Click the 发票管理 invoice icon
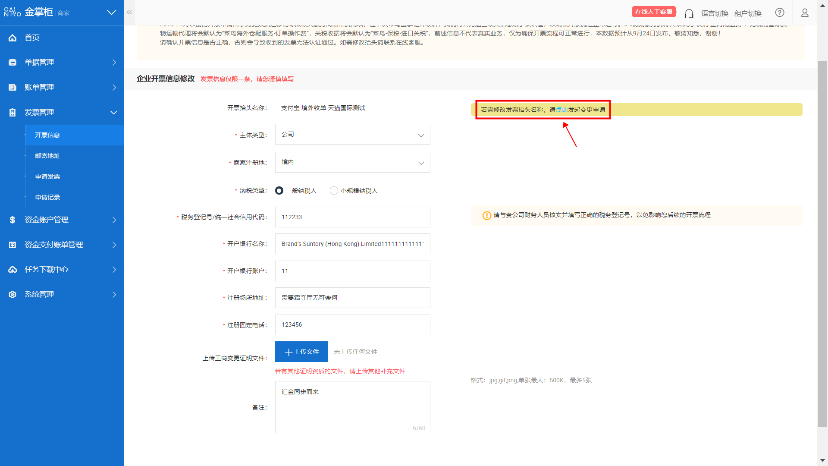 [13, 113]
